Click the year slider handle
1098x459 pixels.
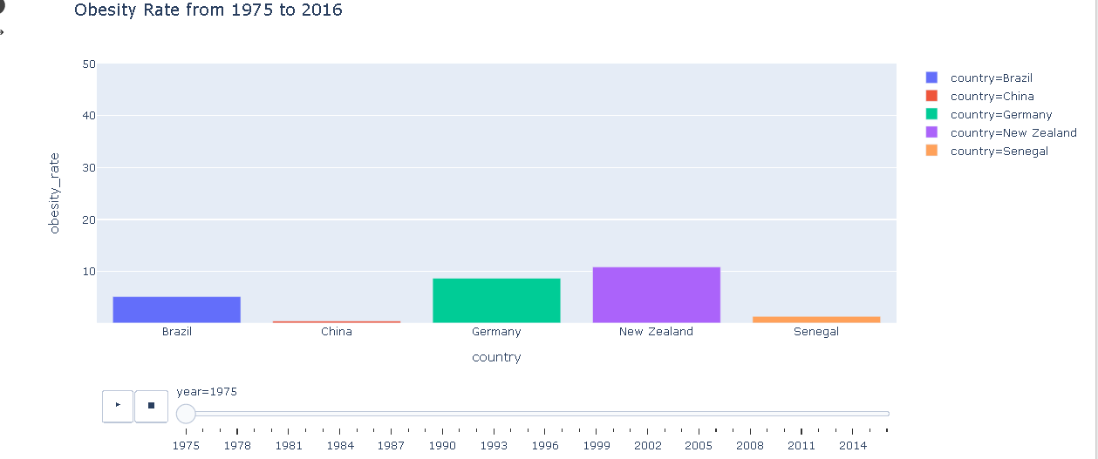click(186, 414)
